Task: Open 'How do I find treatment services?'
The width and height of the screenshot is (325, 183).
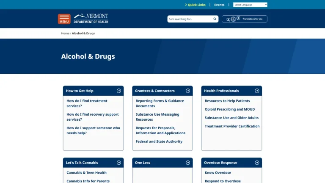Action: point(87,103)
